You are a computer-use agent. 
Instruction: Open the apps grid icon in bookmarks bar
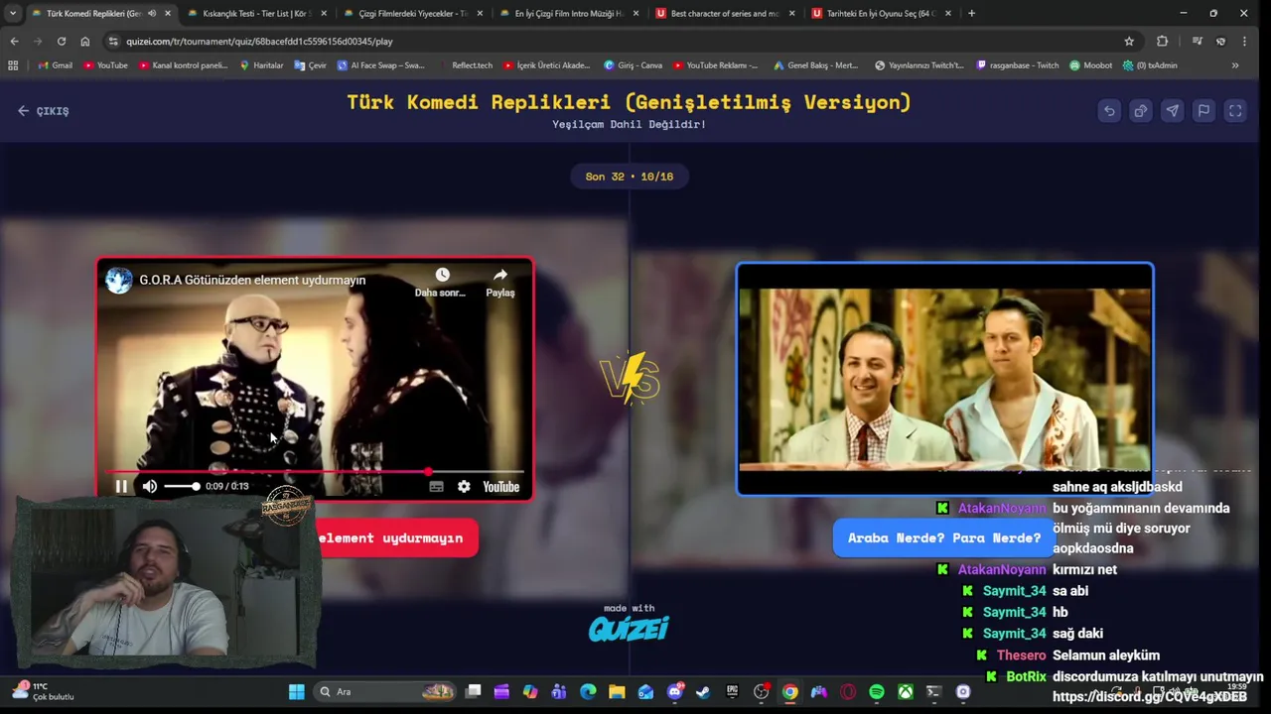click(x=13, y=65)
